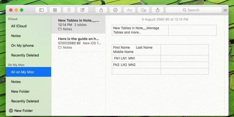Click the close window red button
This screenshot has height=117, width=234.
11,10
